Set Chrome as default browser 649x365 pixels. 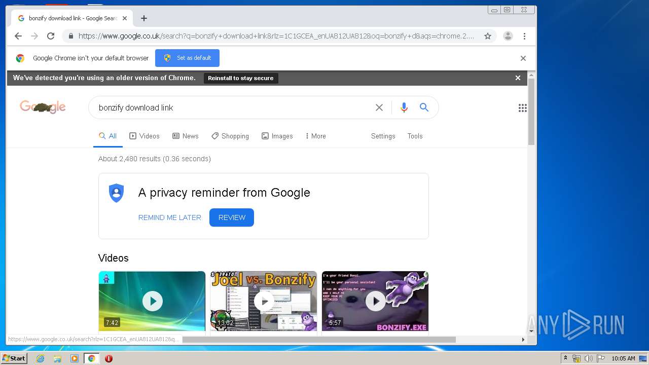[188, 58]
